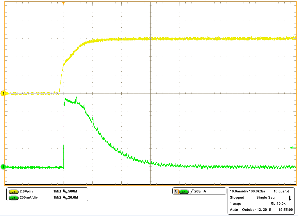298x216 pixels.
Task: Select the 208mA trigger level readout
Action: (x=201, y=192)
